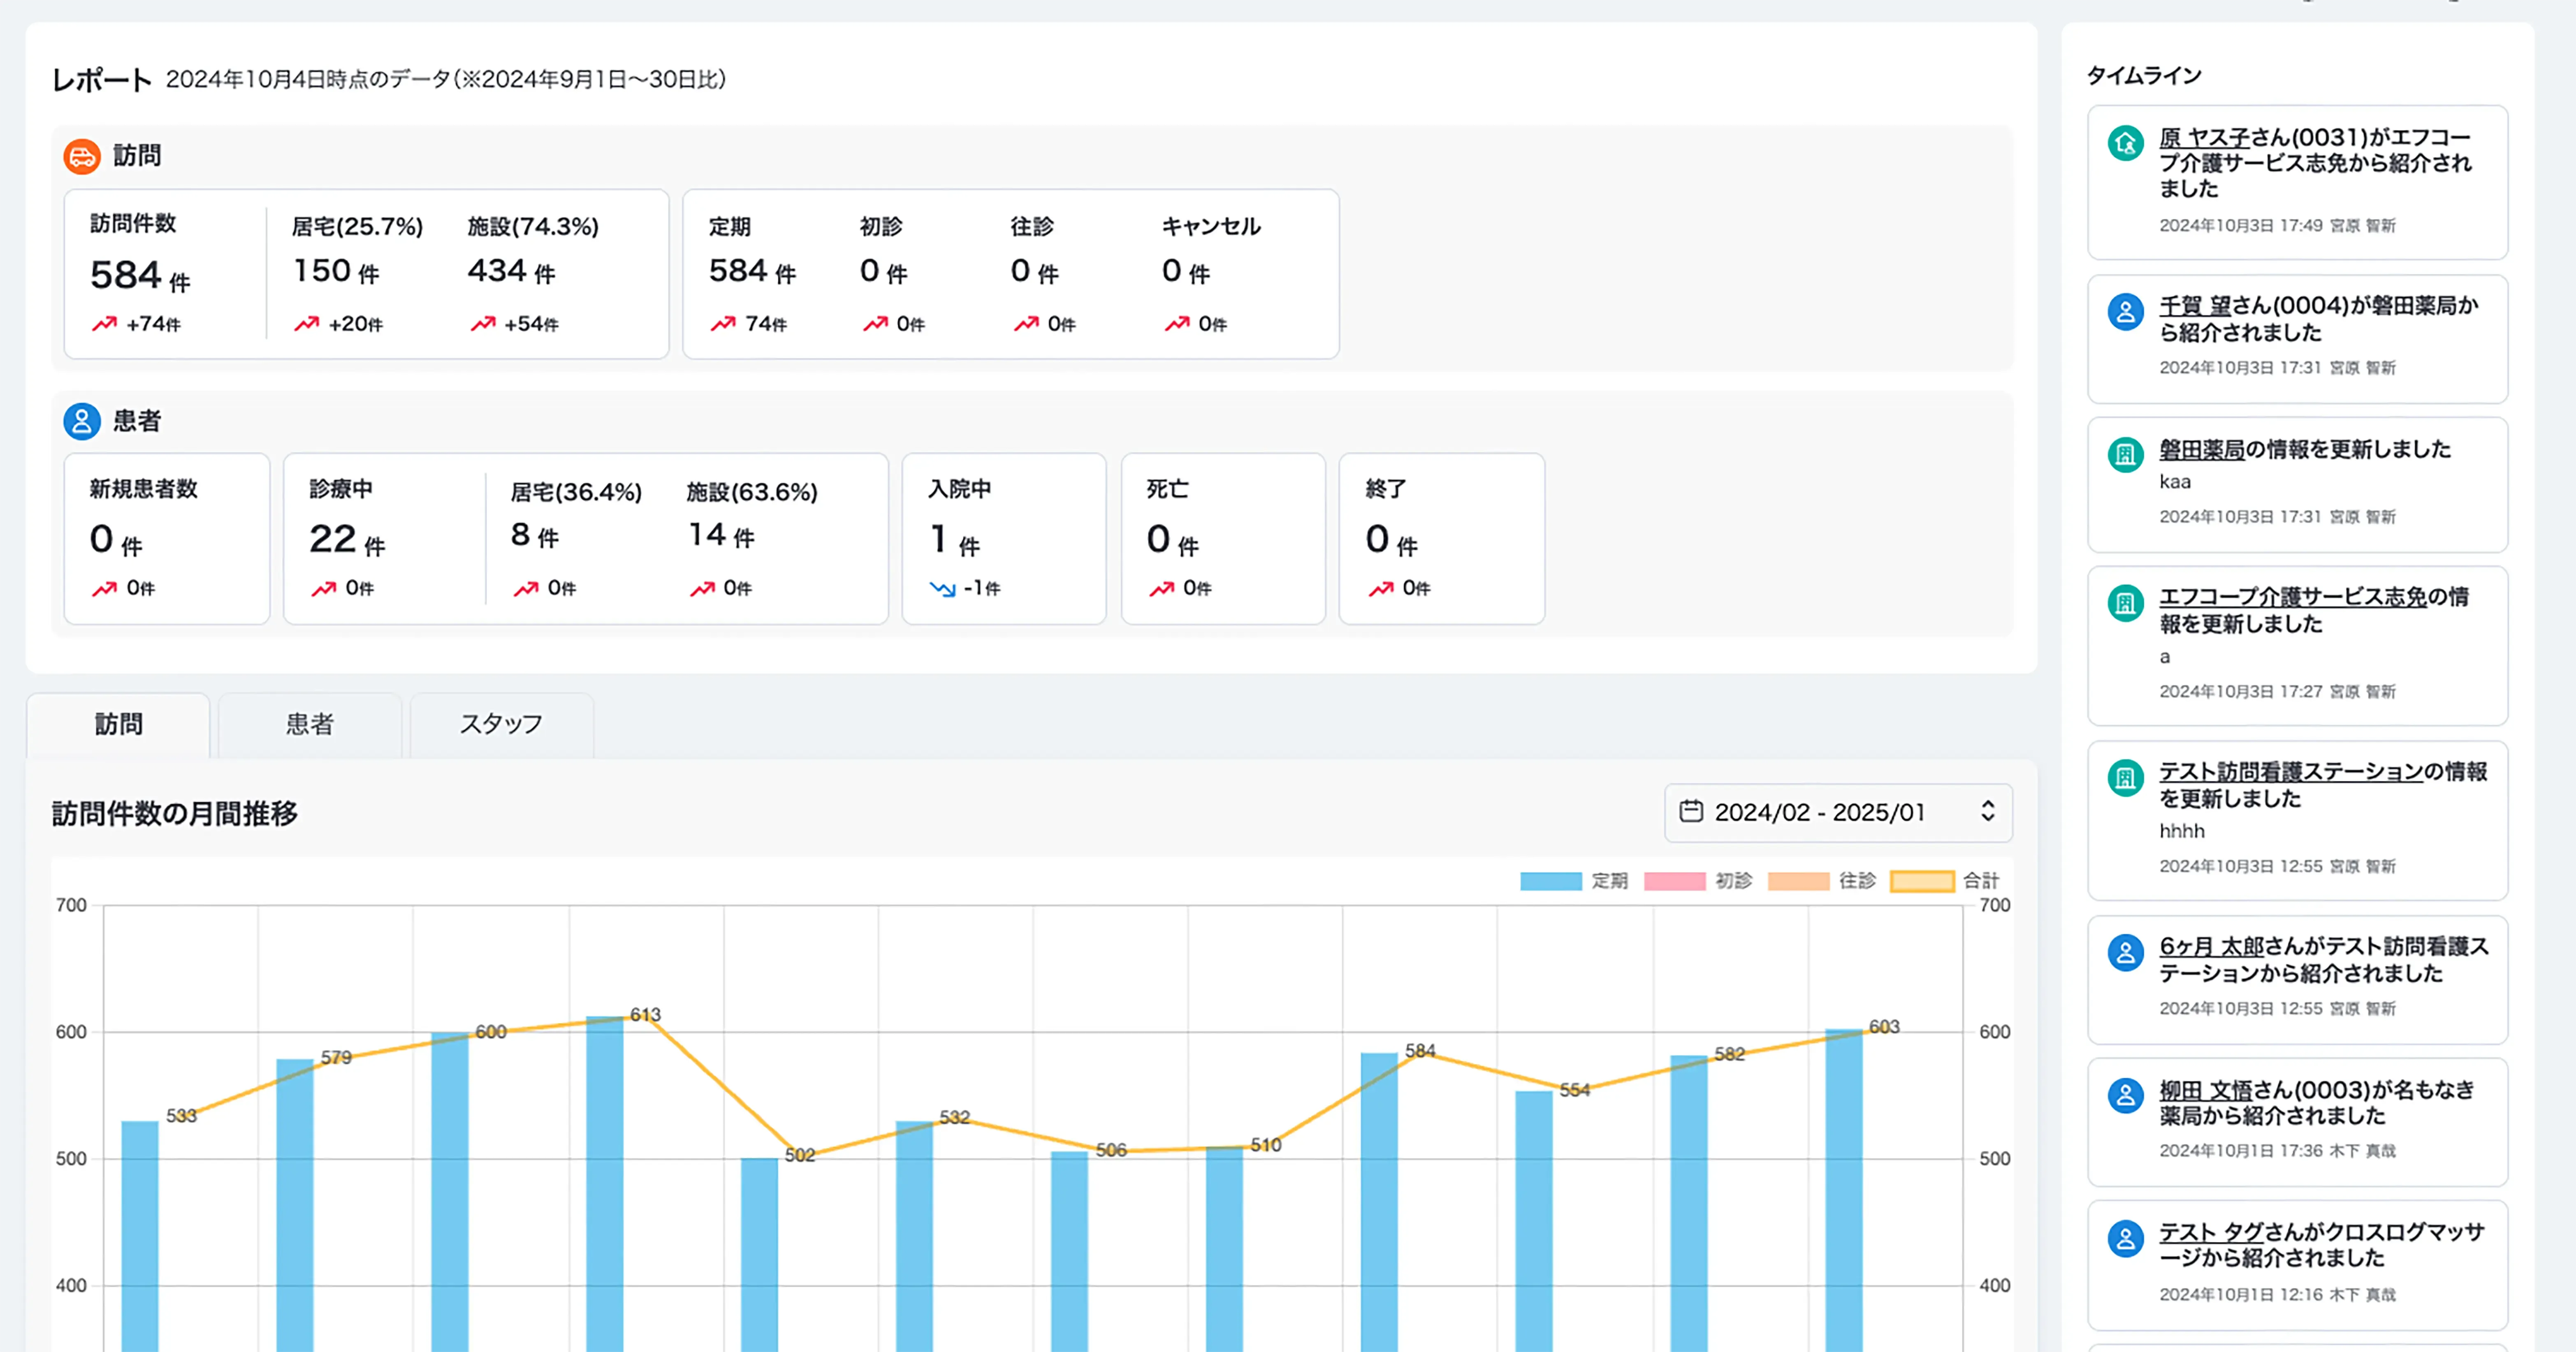Click the 502 data point on the chart
Image resolution: width=2576 pixels, height=1352 pixels.
pos(799,1156)
